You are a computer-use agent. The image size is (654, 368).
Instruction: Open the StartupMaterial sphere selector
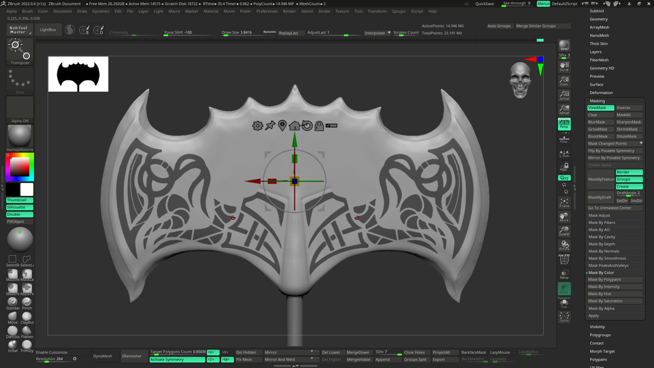pos(20,138)
